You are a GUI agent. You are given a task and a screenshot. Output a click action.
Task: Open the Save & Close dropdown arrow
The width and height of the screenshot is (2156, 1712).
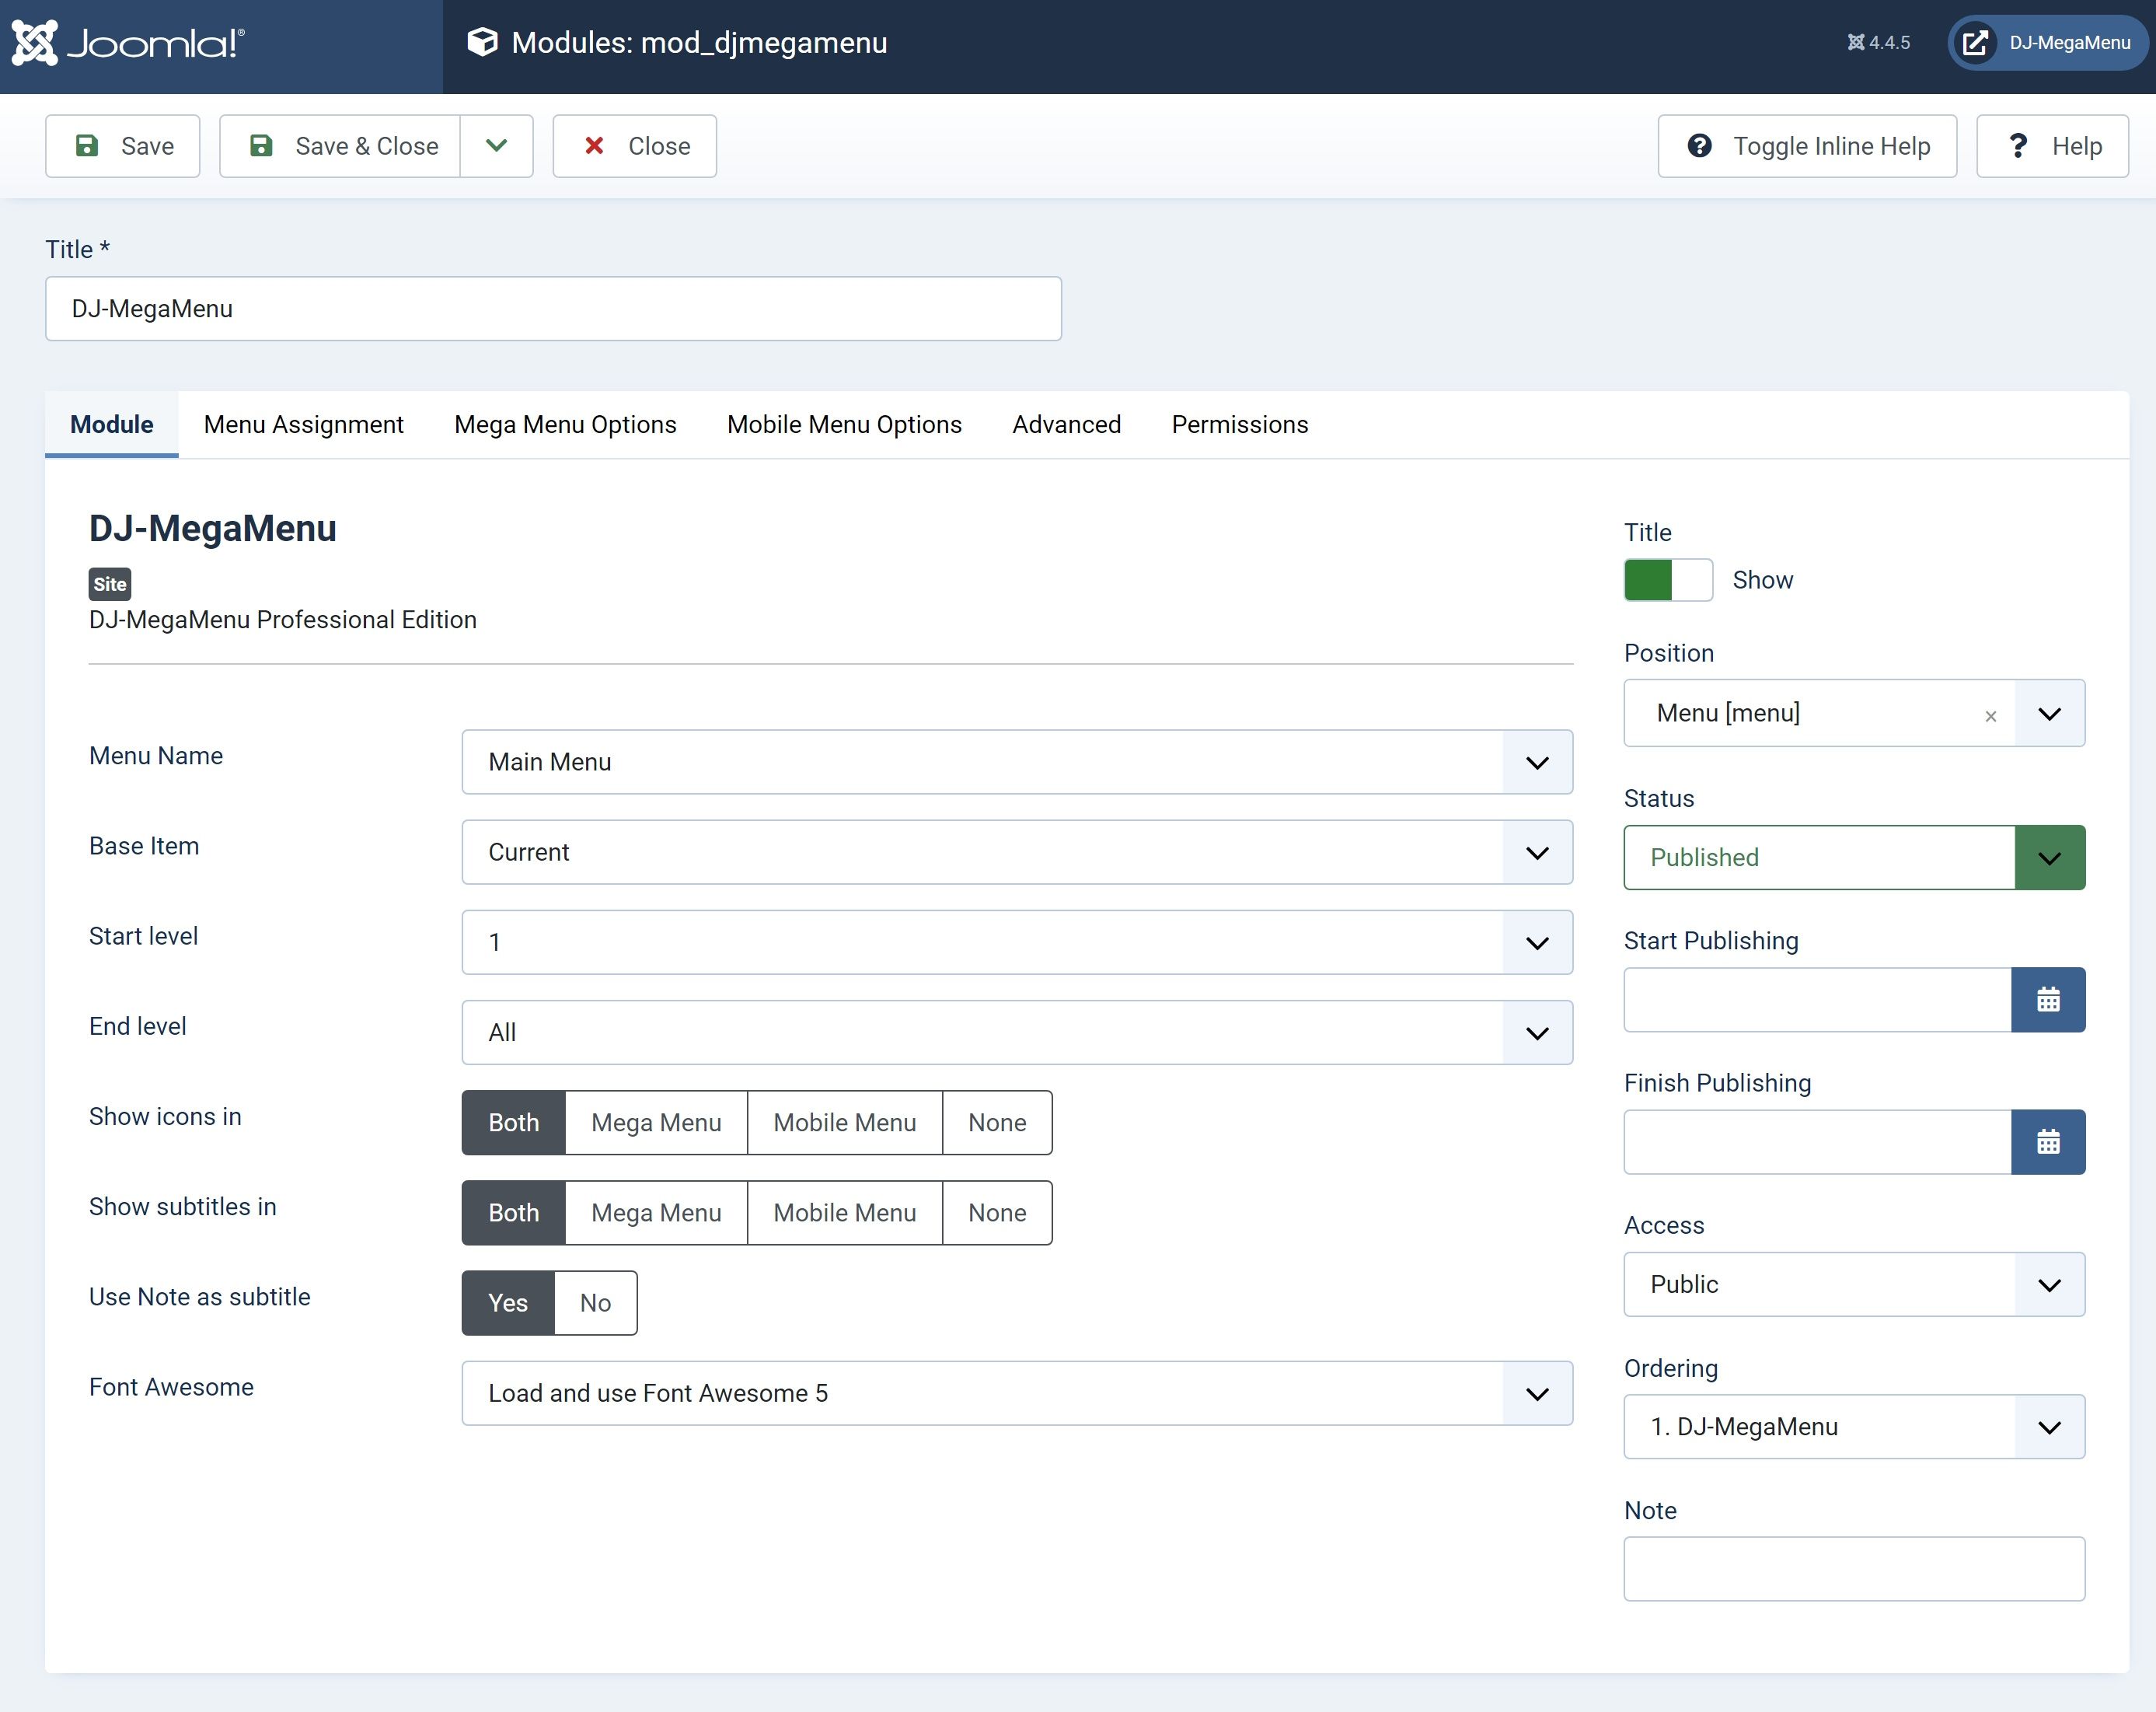pos(496,146)
